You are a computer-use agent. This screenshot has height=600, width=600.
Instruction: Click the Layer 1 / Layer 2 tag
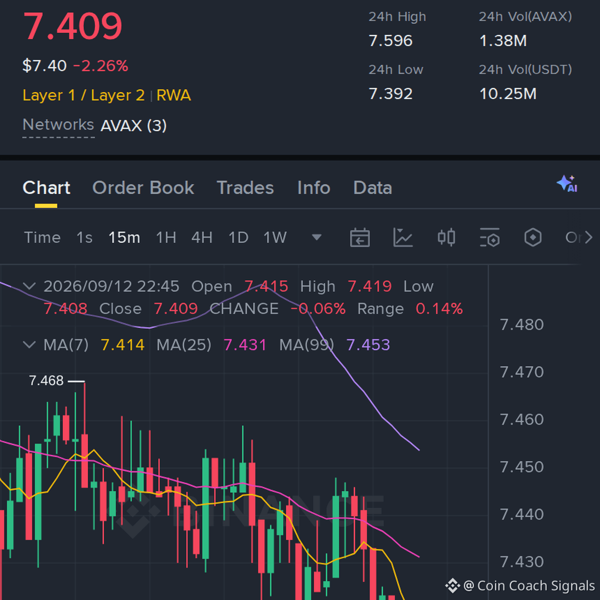click(x=83, y=96)
